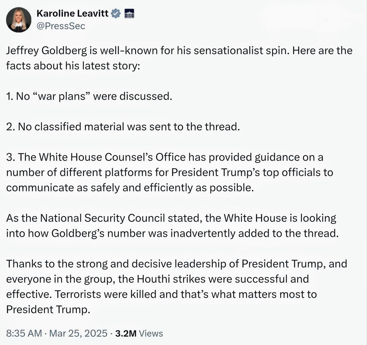This screenshot has height=345, width=367.
Task: Open the @PressSec handle link
Action: click(61, 26)
